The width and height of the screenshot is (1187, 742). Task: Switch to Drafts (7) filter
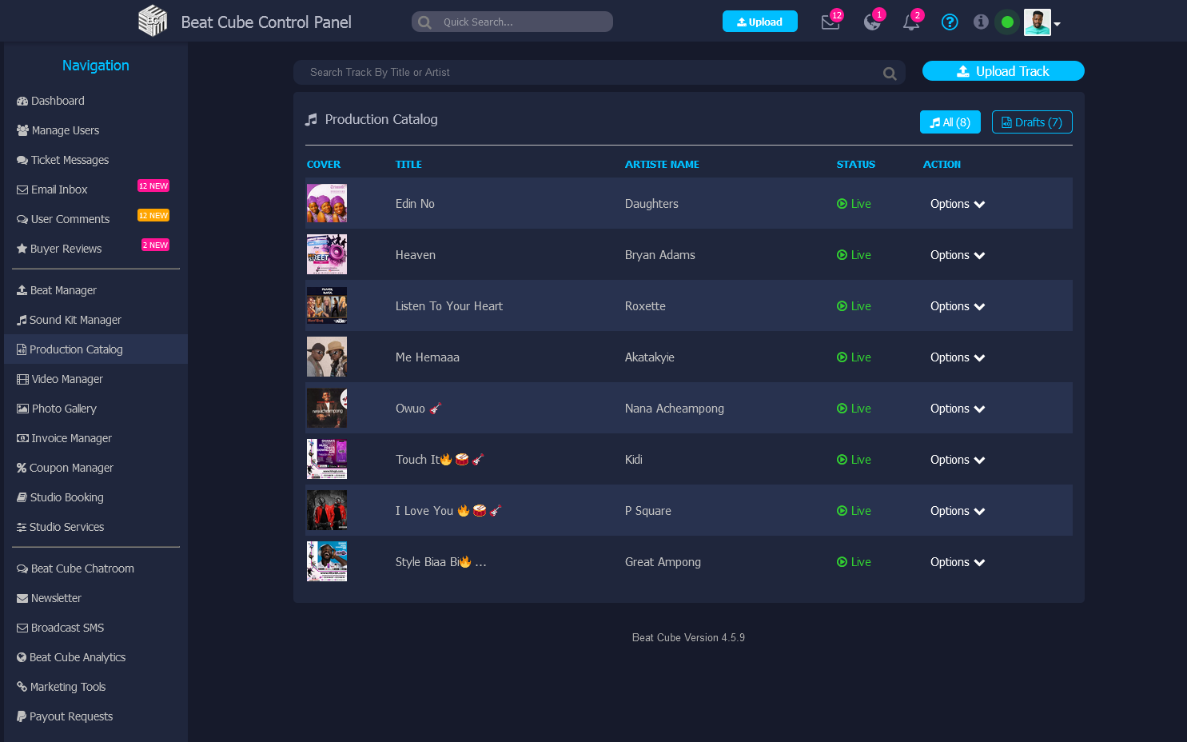coord(1031,122)
